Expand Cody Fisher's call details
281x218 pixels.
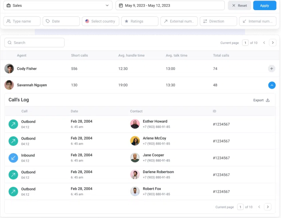(272, 69)
